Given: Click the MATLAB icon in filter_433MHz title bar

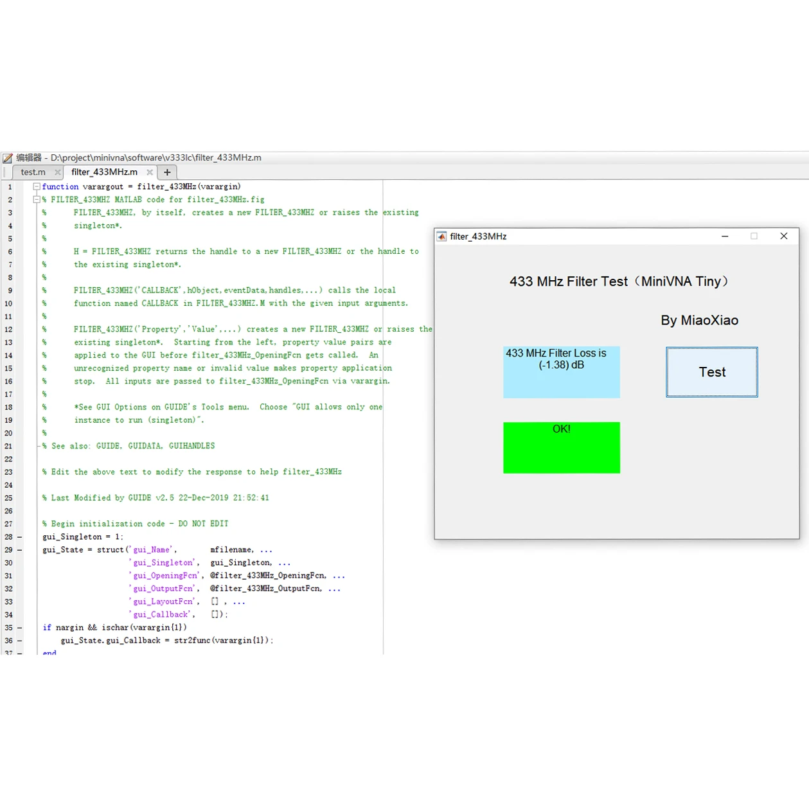Looking at the screenshot, I should [441, 236].
